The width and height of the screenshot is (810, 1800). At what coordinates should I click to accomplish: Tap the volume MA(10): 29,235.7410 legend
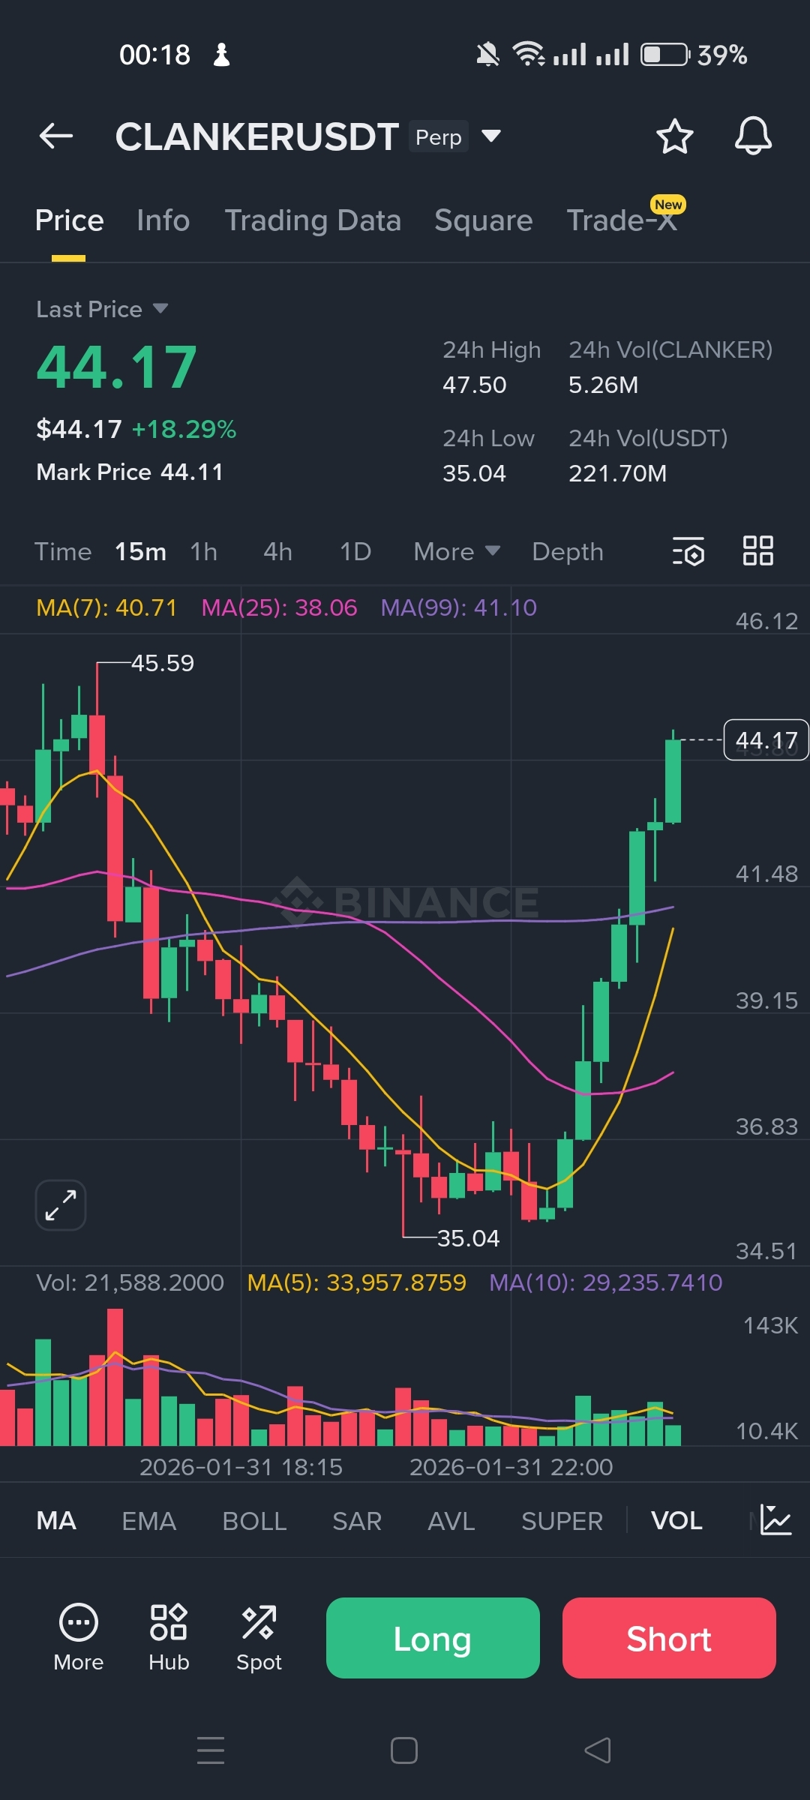tap(606, 1282)
